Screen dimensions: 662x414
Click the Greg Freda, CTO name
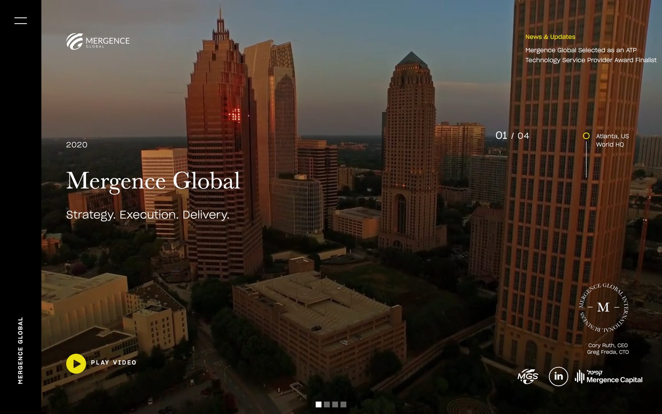point(608,352)
